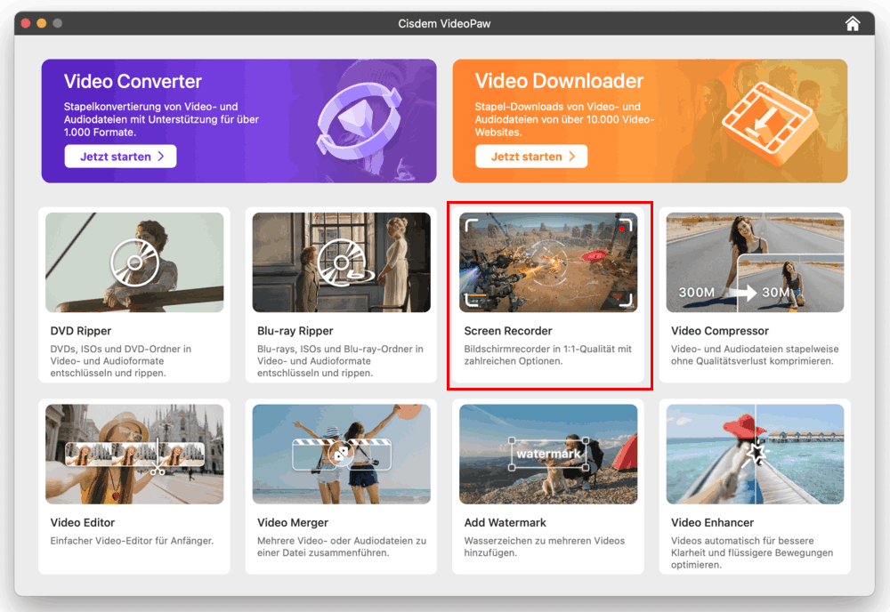Open the Video Compressor 300M to 30M thumbnail
This screenshot has width=890, height=612.
[x=755, y=262]
